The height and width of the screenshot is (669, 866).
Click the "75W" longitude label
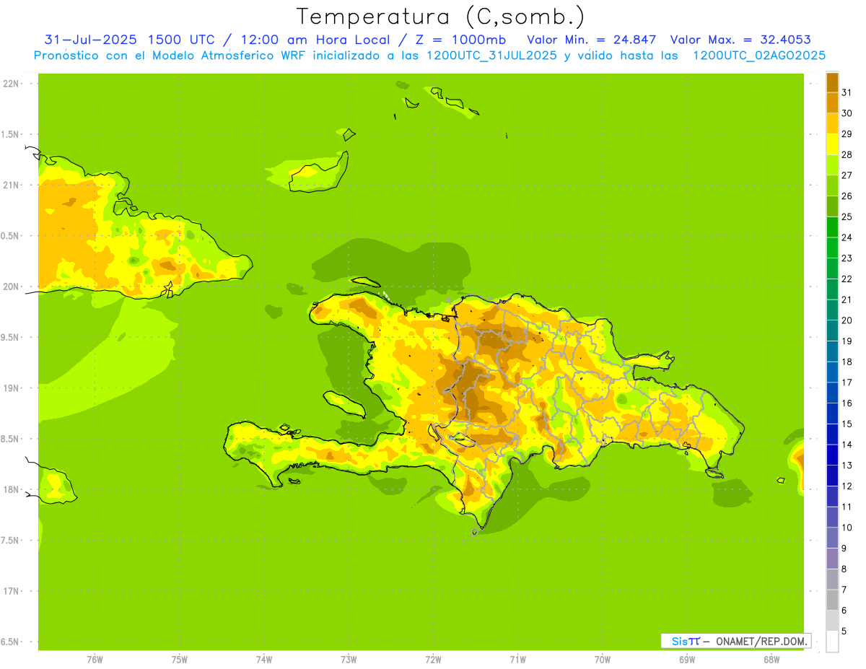(x=180, y=660)
